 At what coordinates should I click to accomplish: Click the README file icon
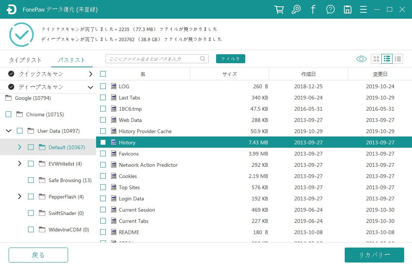tap(114, 232)
